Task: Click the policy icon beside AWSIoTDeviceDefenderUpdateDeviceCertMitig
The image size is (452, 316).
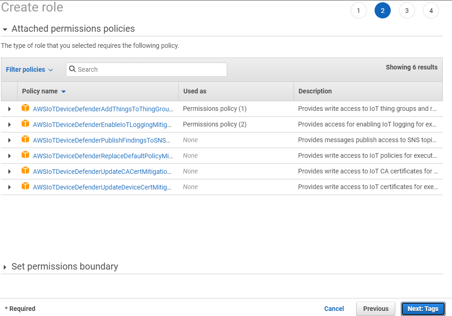Action: click(25, 187)
